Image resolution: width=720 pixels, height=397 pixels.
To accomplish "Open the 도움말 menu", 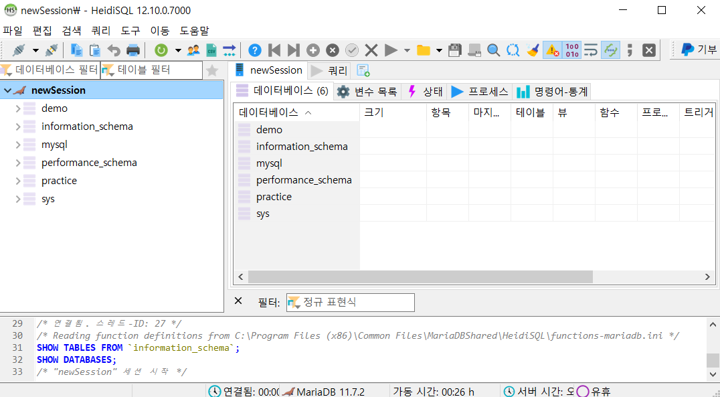I will 194,31.
